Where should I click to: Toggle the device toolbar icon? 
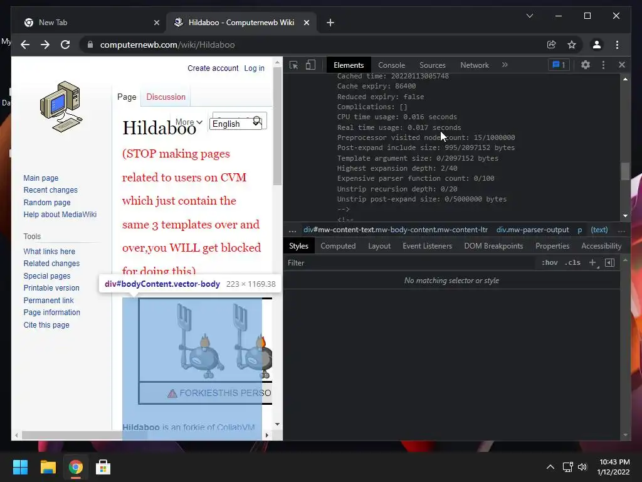point(310,65)
